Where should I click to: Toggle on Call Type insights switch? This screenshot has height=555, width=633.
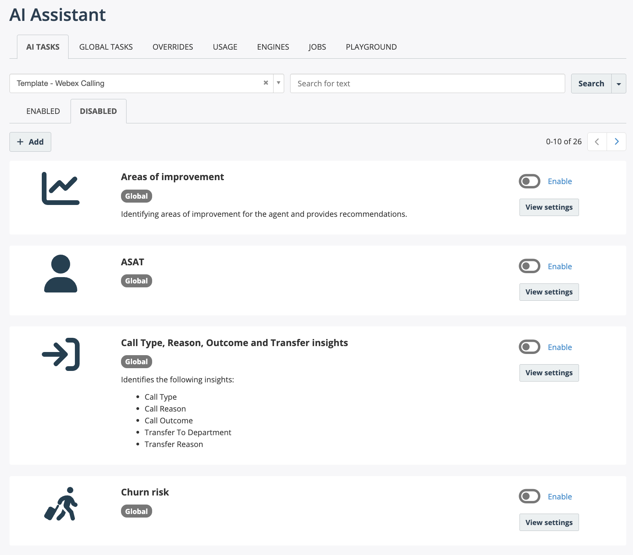point(529,347)
